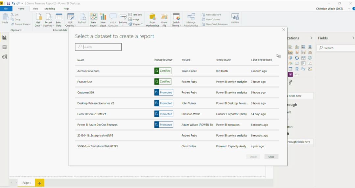355x188 pixels.
Task: Click the Copy command
Action: pos(16,19)
